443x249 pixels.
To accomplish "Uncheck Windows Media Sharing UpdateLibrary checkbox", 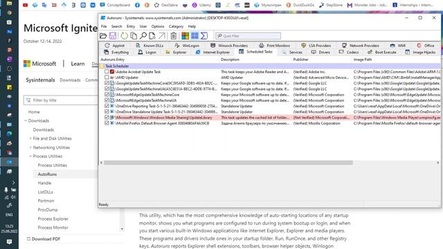I will click(x=107, y=118).
